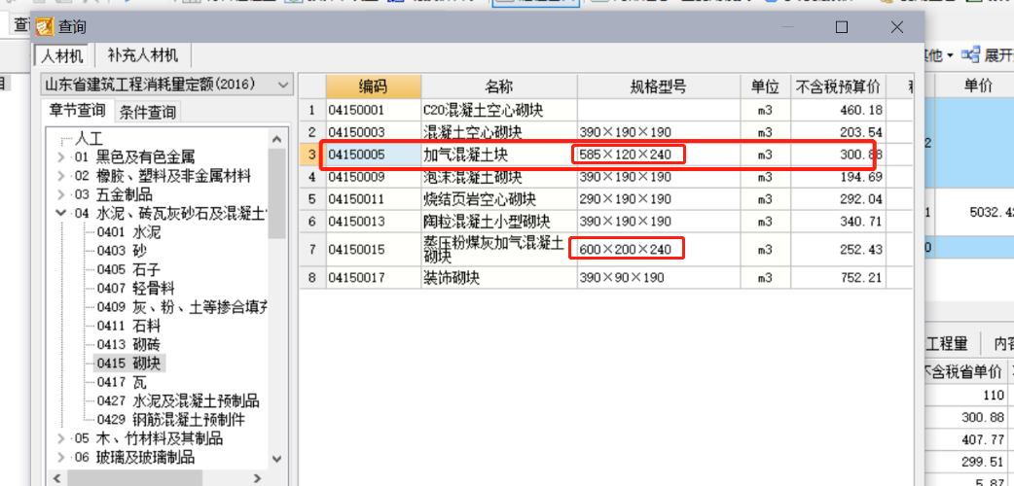Select tree item 0407 轻骨料
This screenshot has width=1014, height=486.
coord(136,289)
